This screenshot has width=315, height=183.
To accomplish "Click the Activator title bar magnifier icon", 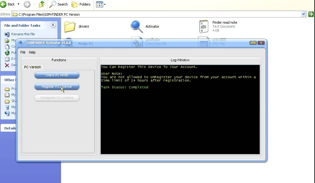I will pos(21,43).
